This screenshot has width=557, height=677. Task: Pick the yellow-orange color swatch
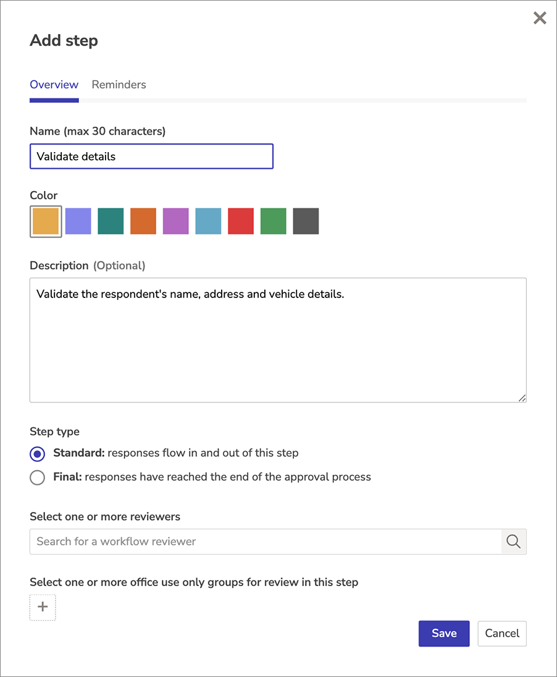[x=46, y=221]
